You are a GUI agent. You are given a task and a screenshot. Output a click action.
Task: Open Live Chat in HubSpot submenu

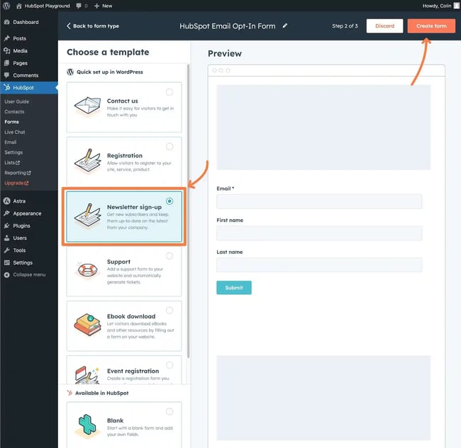pyautogui.click(x=15, y=132)
